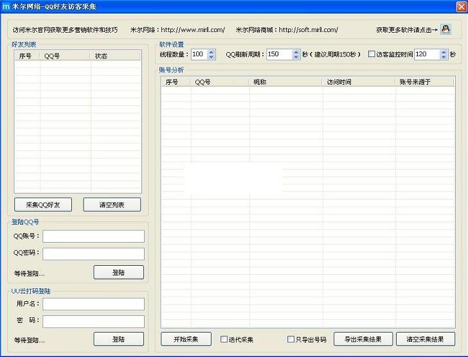Select the 访问时间 column header
Screen dimensions: 468x357
[x=358, y=82]
